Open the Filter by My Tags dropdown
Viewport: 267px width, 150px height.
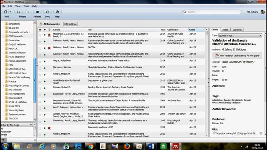pos(17,125)
